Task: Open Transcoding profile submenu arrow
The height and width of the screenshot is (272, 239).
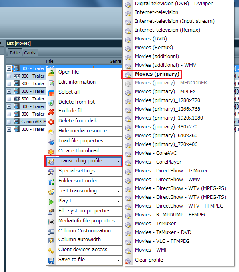Action: pos(118,162)
